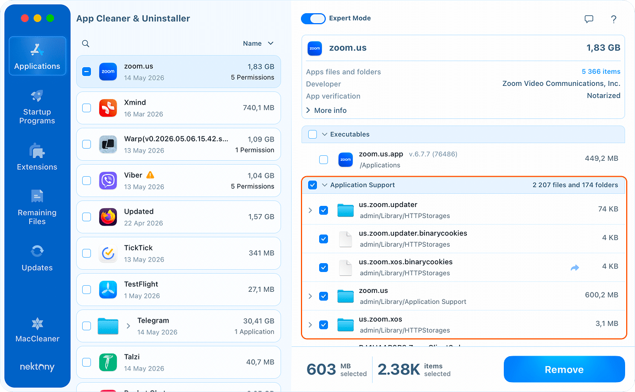Click us.zoom.updater folder icon
Viewport: 635px width, 392px height.
click(346, 210)
